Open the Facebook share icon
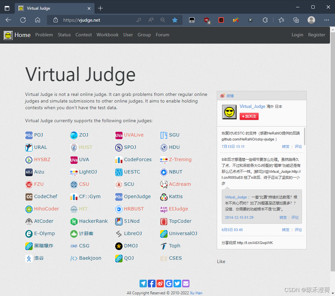Image resolution: width=335 pixels, height=296 pixels. tap(152, 283)
